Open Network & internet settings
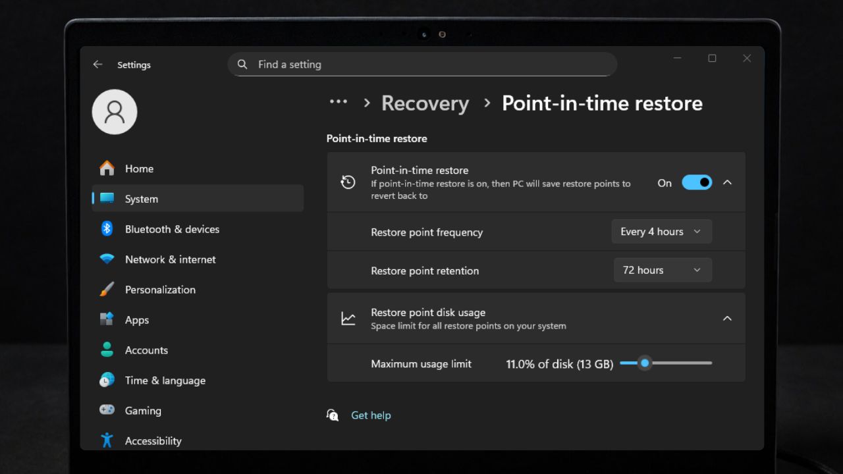The width and height of the screenshot is (843, 474). click(x=170, y=259)
